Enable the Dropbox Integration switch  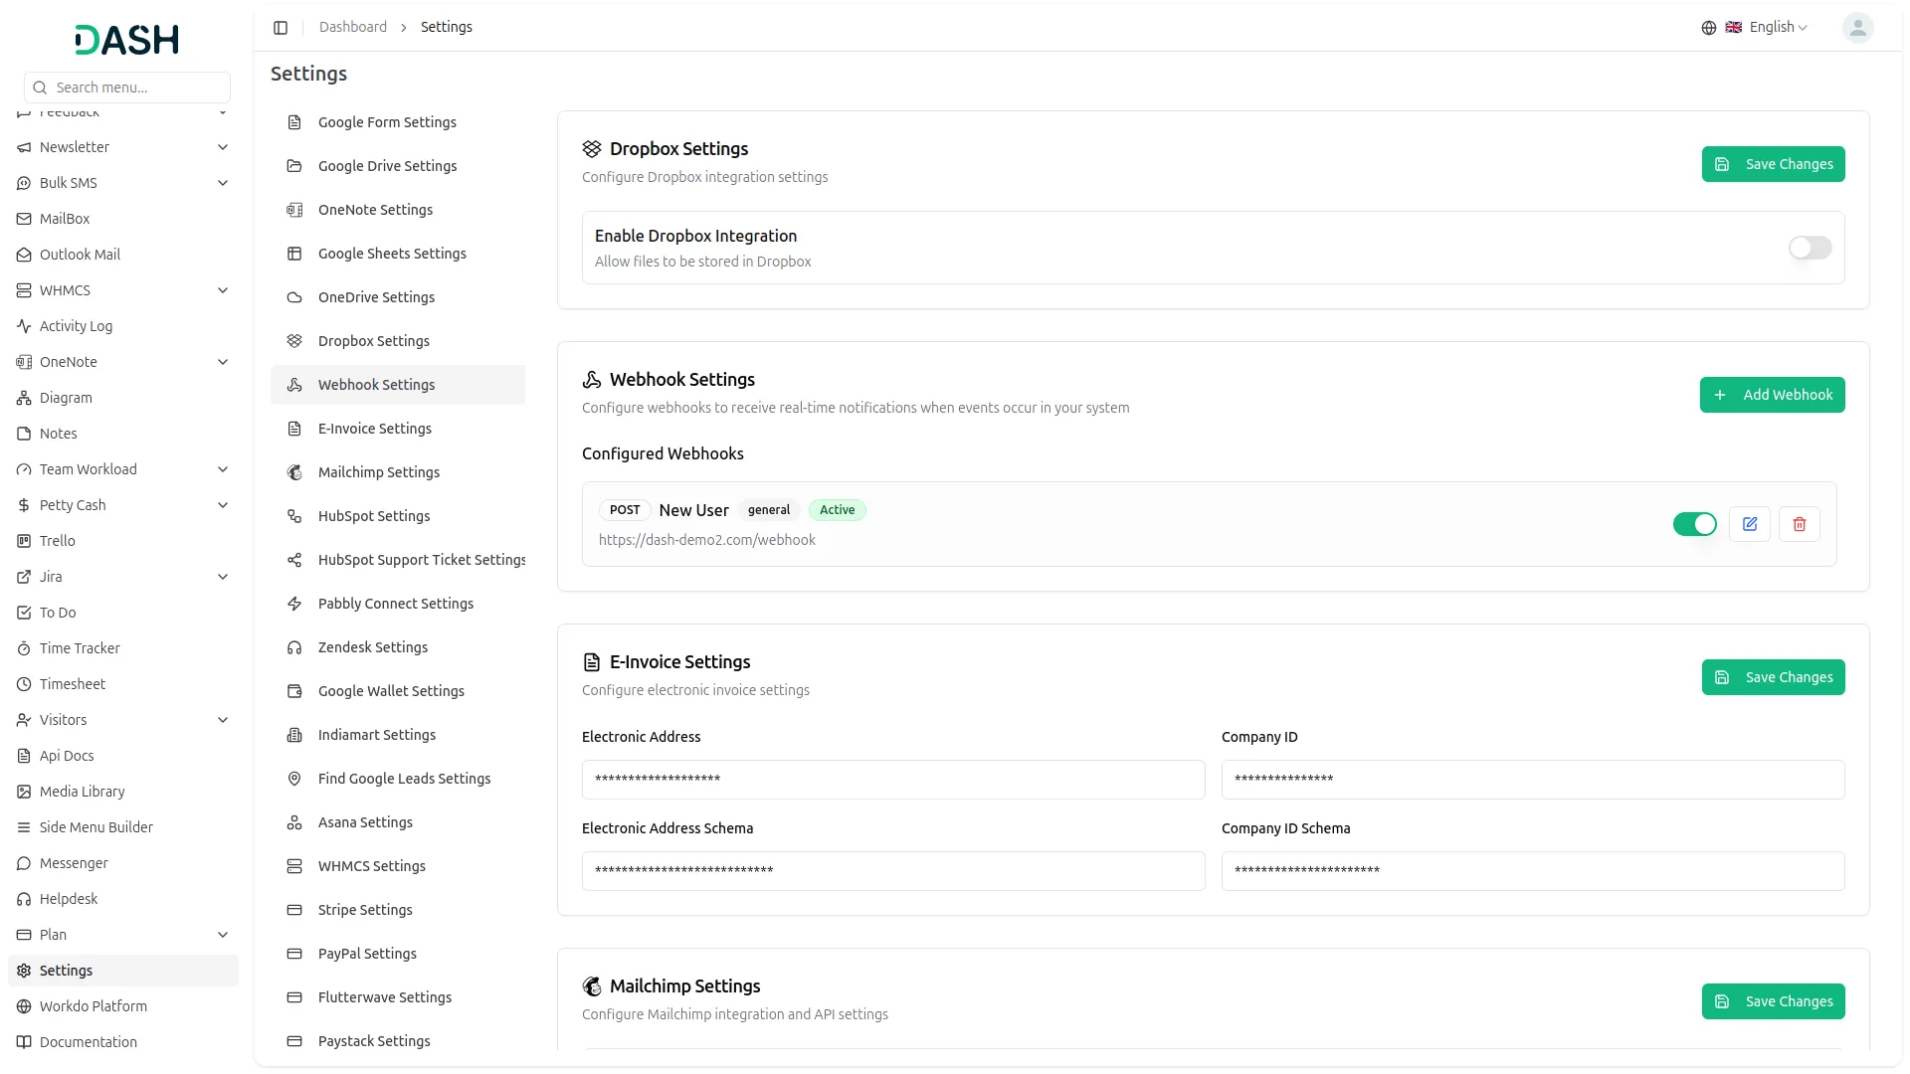coord(1810,248)
